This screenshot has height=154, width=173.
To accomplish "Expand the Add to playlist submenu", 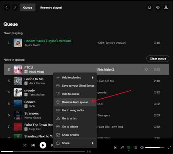I will pyautogui.click(x=75, y=78).
